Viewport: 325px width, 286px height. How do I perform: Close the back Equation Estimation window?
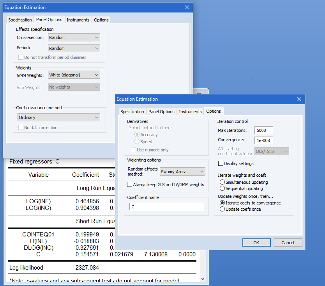(x=187, y=7)
